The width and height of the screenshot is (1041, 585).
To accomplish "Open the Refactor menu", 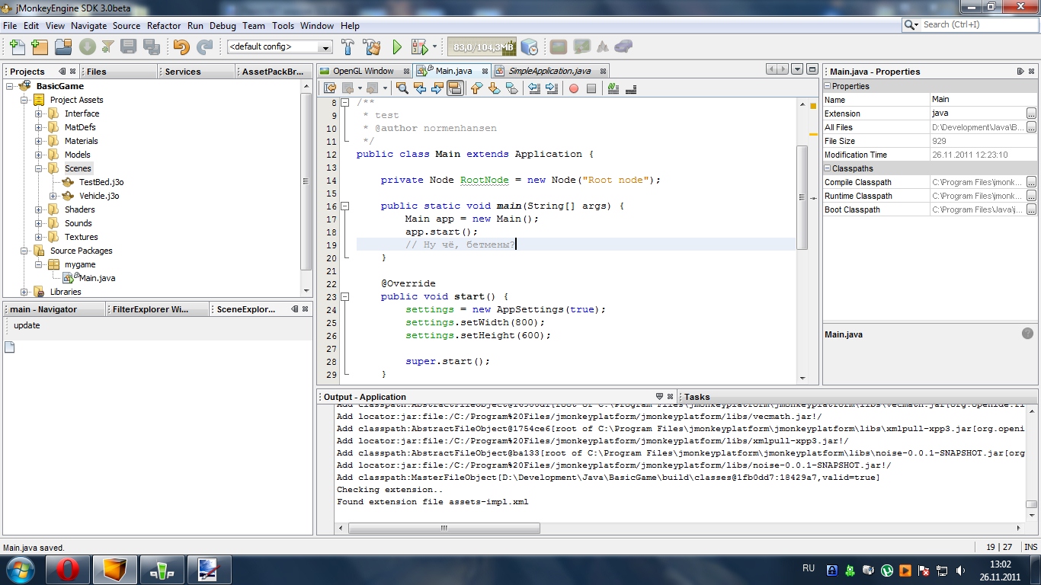I will (x=164, y=25).
